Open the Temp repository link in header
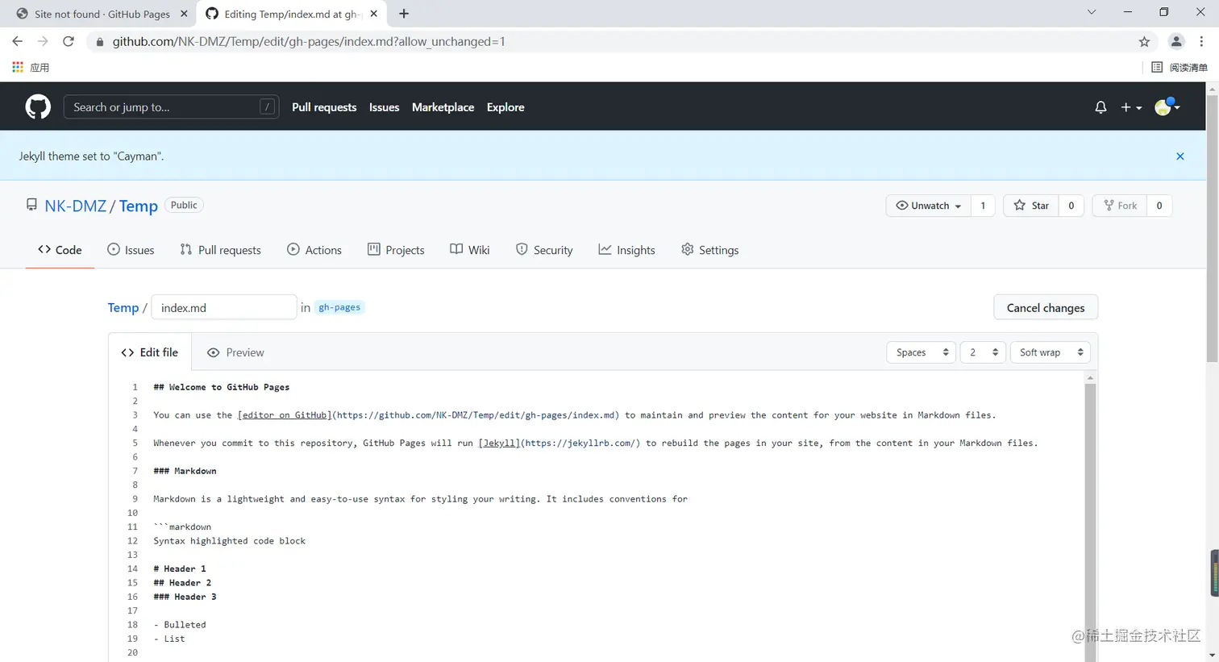 (x=139, y=206)
